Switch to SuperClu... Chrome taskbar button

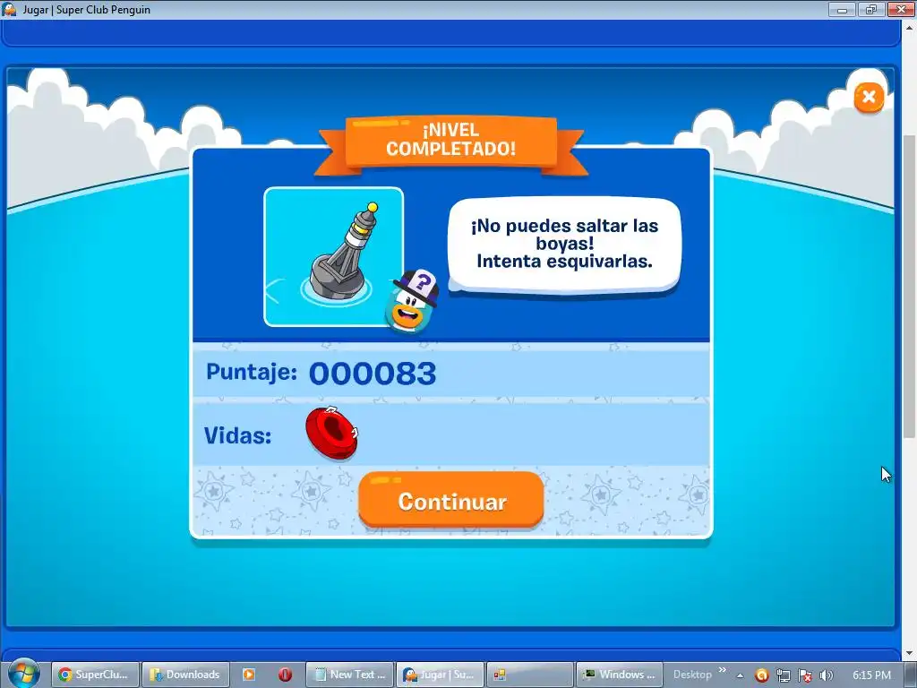point(95,675)
